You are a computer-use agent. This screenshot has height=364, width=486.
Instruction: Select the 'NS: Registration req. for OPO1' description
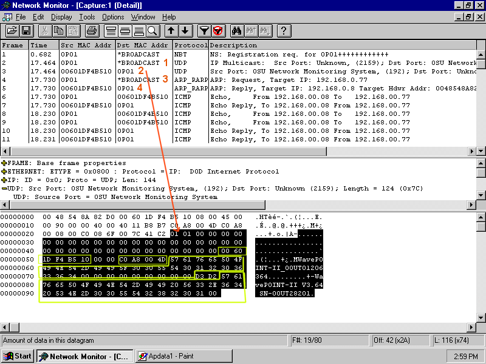(x=299, y=55)
